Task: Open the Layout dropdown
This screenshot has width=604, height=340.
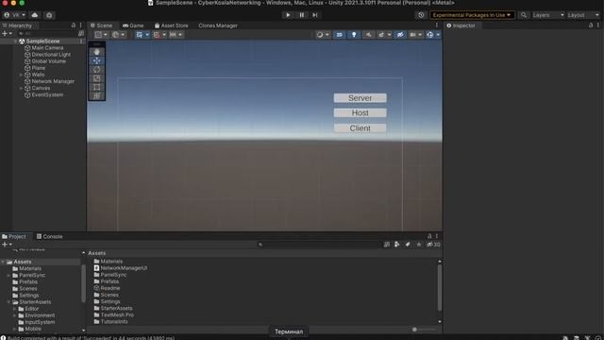Action: (583, 15)
